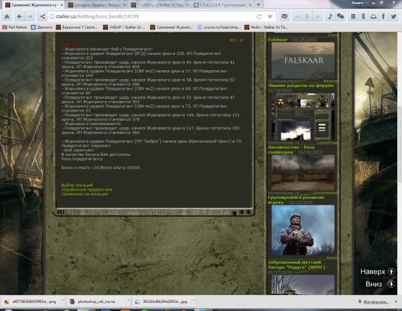This screenshot has height=311, width=402.
Task: Follow the 'Управление предметами' link
Action: point(86,190)
